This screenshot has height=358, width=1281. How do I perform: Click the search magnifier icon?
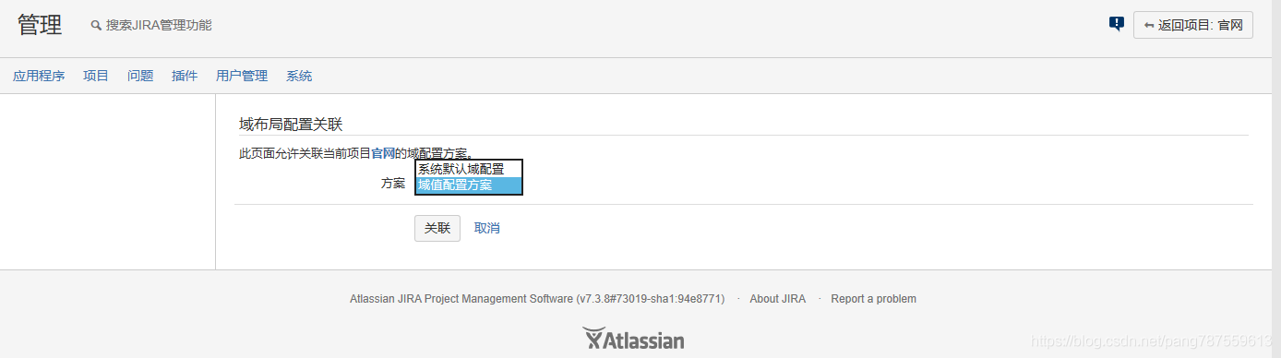[x=95, y=26]
